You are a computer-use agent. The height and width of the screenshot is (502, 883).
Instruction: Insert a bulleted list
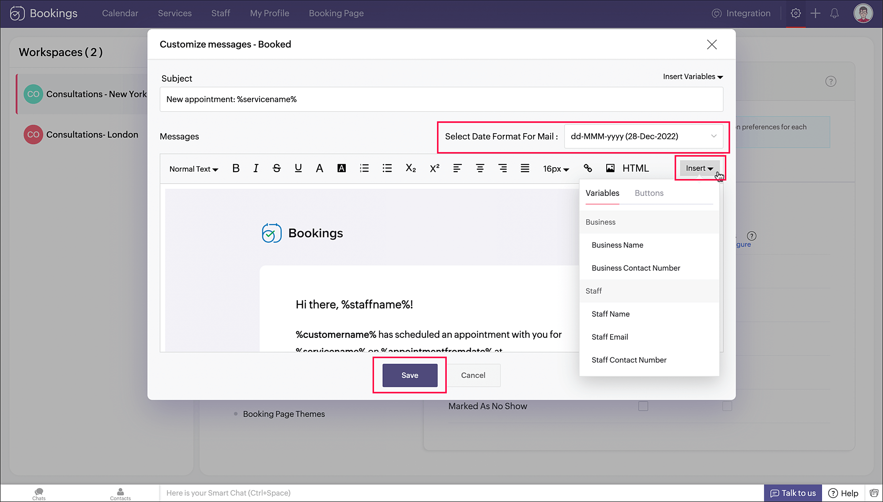click(387, 168)
